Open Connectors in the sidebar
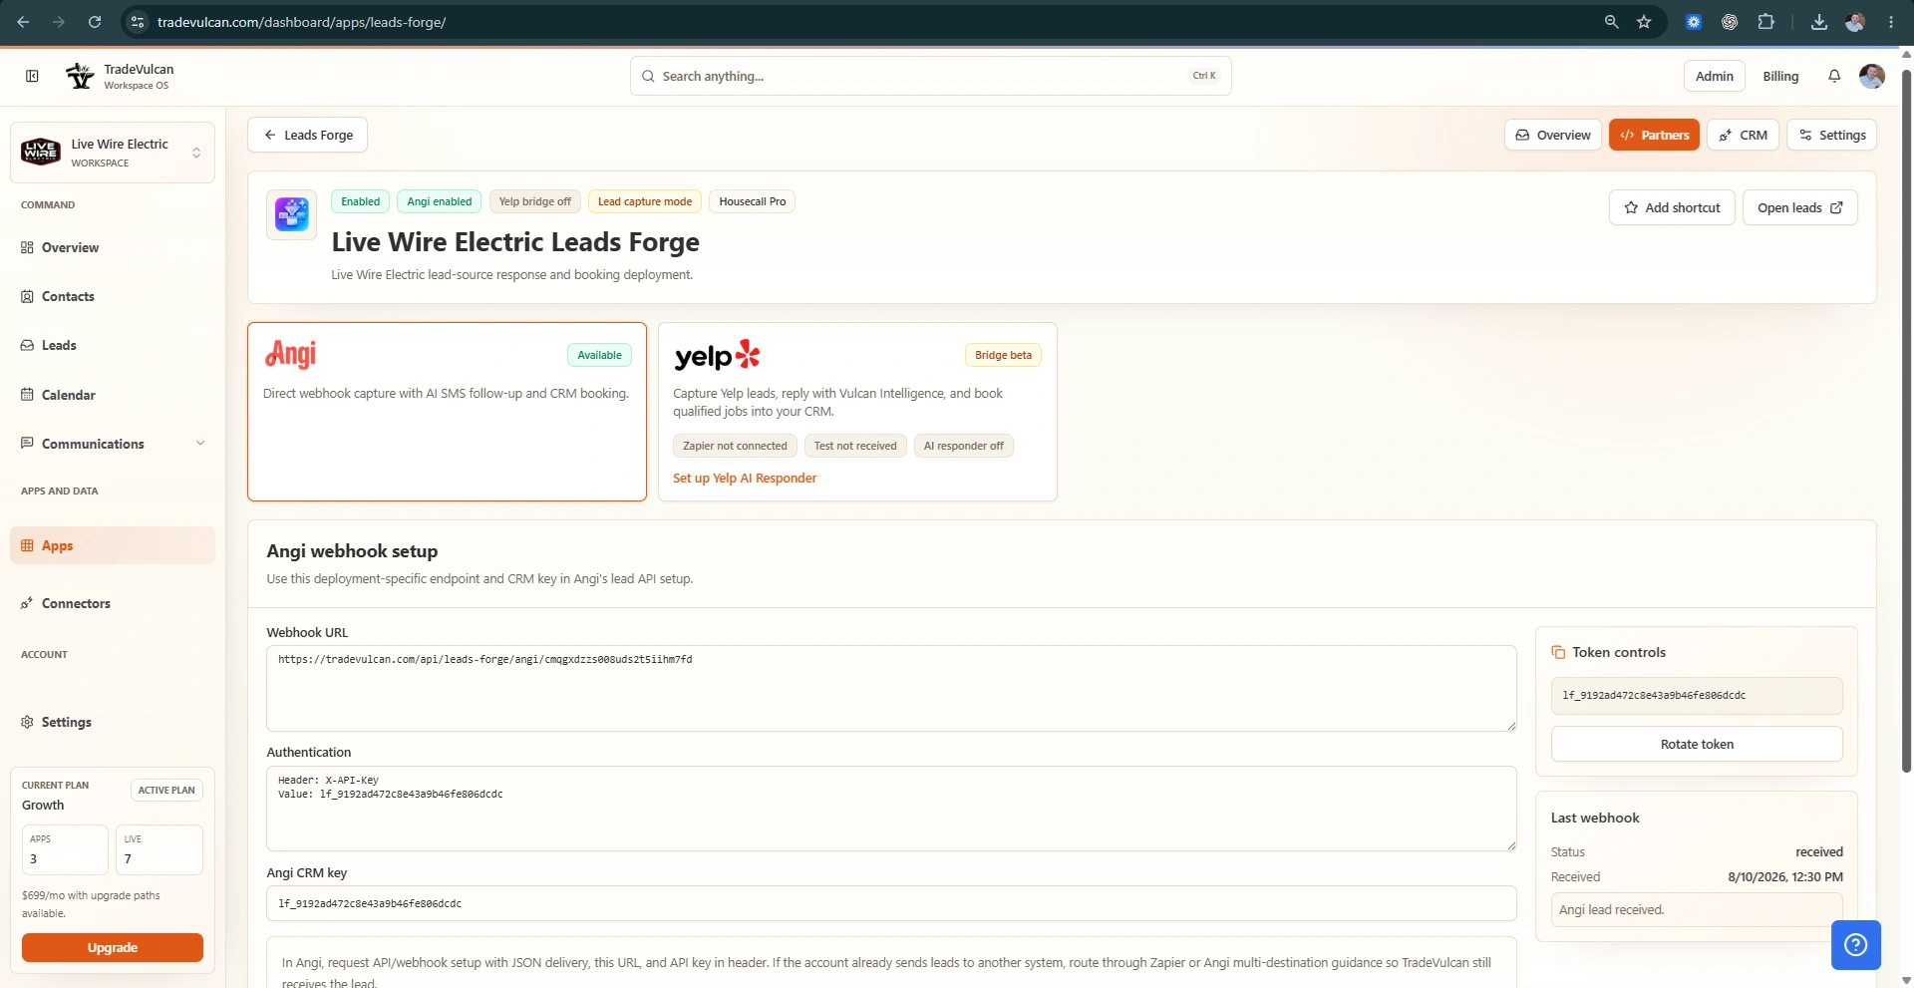Viewport: 1914px width, 988px height. [113, 603]
